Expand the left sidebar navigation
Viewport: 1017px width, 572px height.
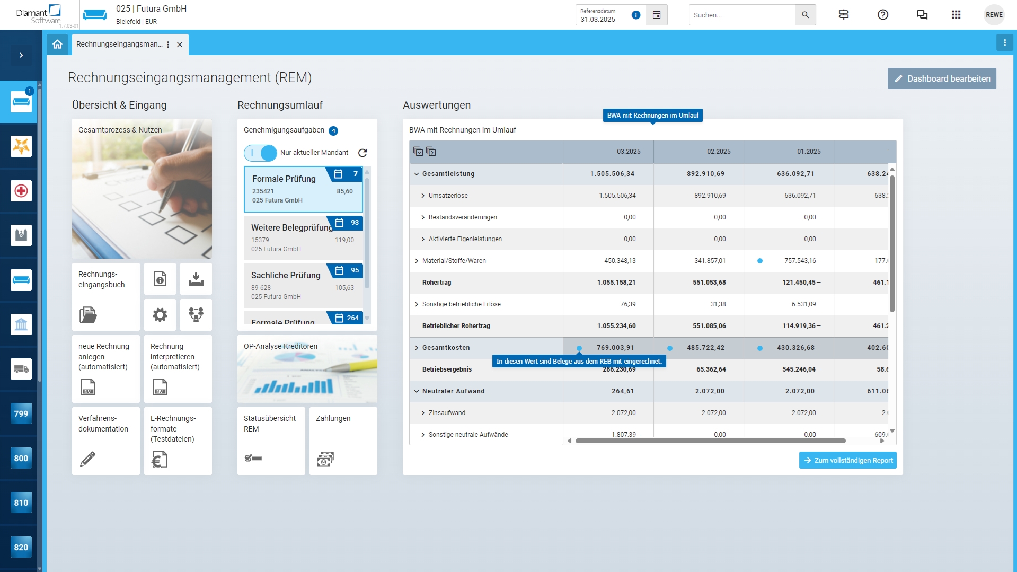[x=21, y=55]
